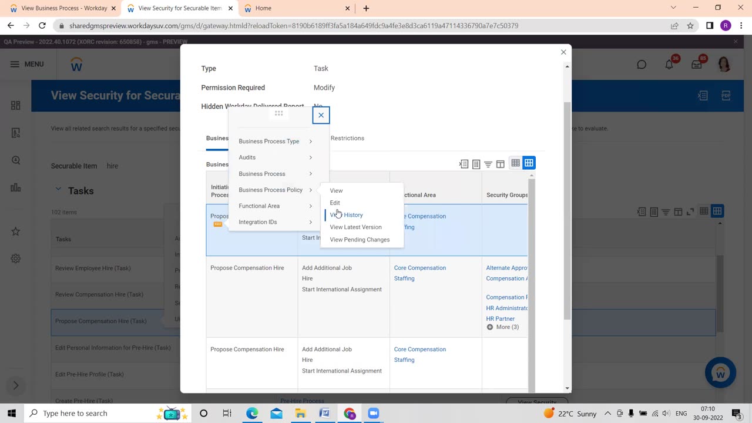Open the floating Workday help bubble
This screenshot has width=752, height=423.
[x=720, y=372]
